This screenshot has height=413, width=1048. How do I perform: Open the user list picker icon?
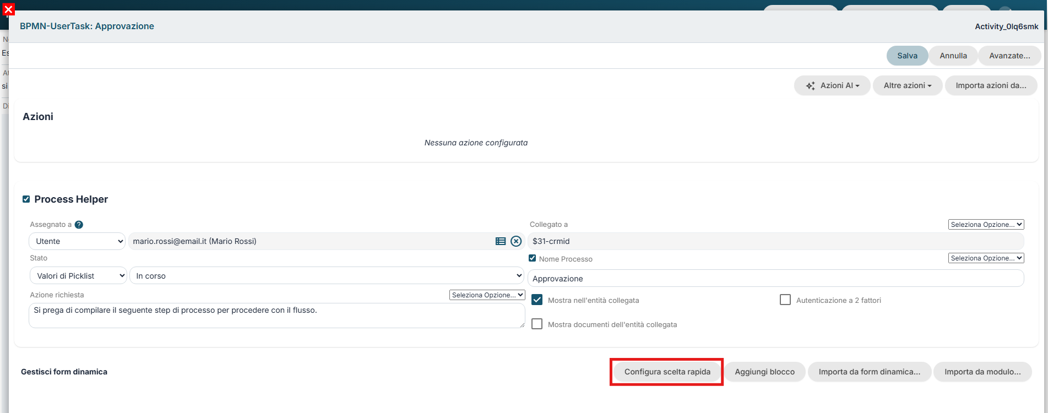coord(501,241)
